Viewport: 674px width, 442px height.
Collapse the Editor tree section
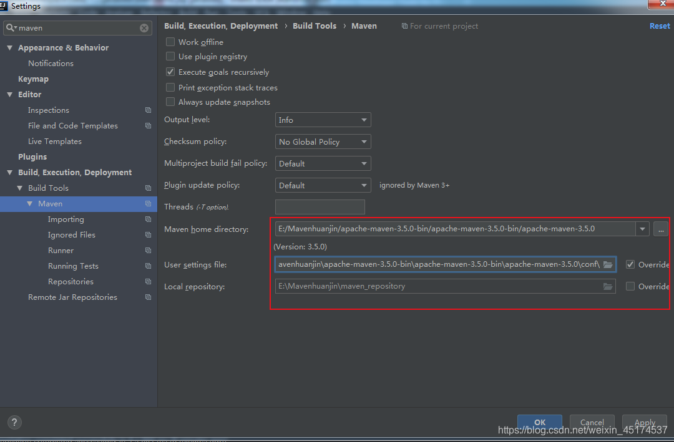coord(10,95)
